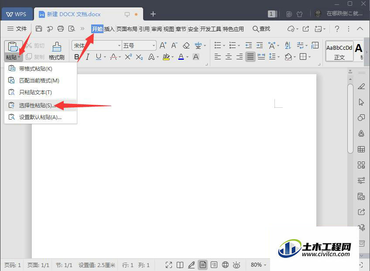Switch to the 插入 ribbon tab
The image size is (370, 271).
pos(110,29)
